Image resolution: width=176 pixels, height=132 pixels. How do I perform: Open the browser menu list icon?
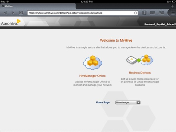point(172,13)
